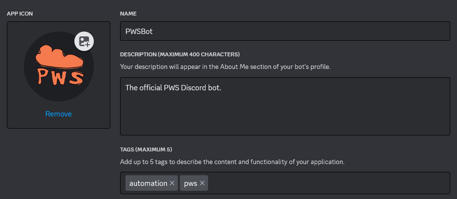Click the Remove link under the icon

(x=58, y=114)
